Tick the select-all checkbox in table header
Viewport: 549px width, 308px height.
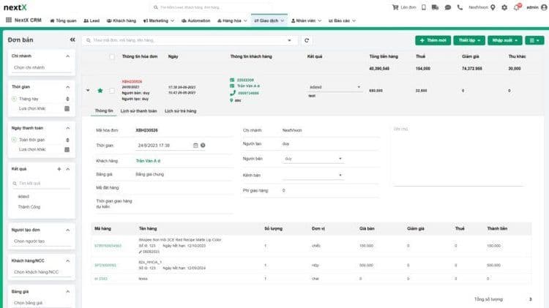(111, 56)
